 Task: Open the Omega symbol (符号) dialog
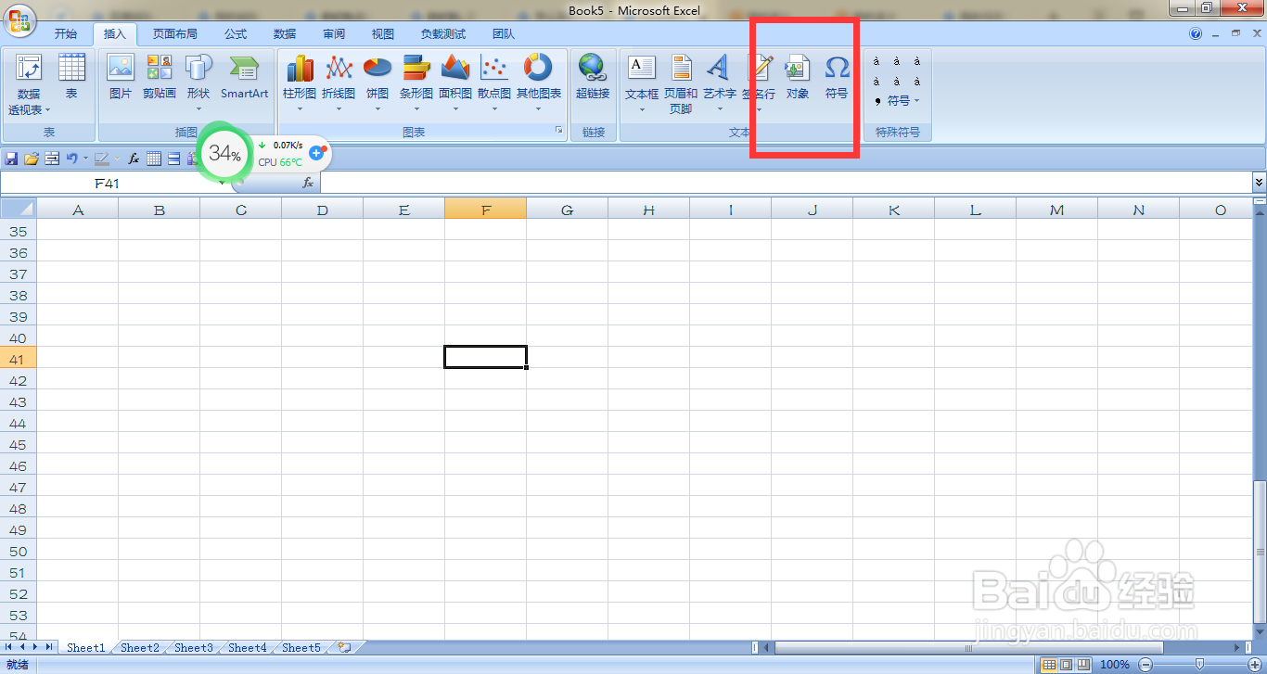837,78
